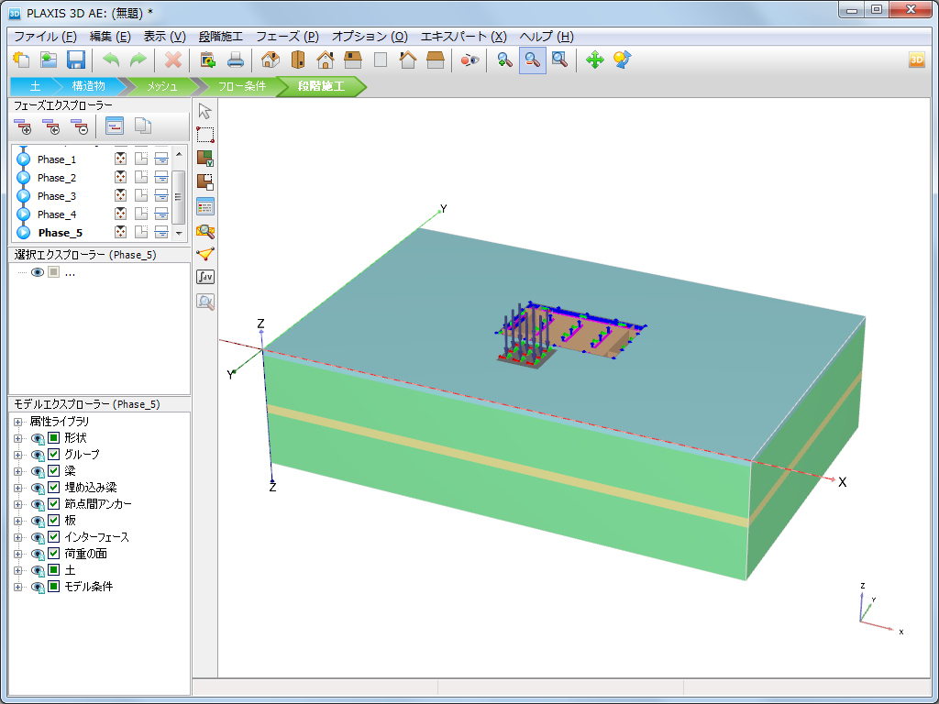Click the Add phase icon
This screenshot has height=704, width=939.
tap(21, 126)
